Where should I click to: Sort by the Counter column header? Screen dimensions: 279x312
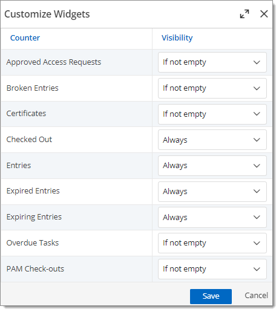pos(25,38)
